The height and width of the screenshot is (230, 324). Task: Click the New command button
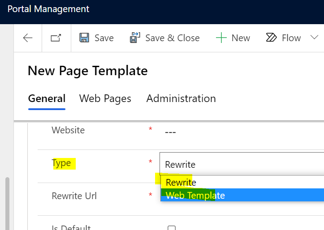[233, 38]
